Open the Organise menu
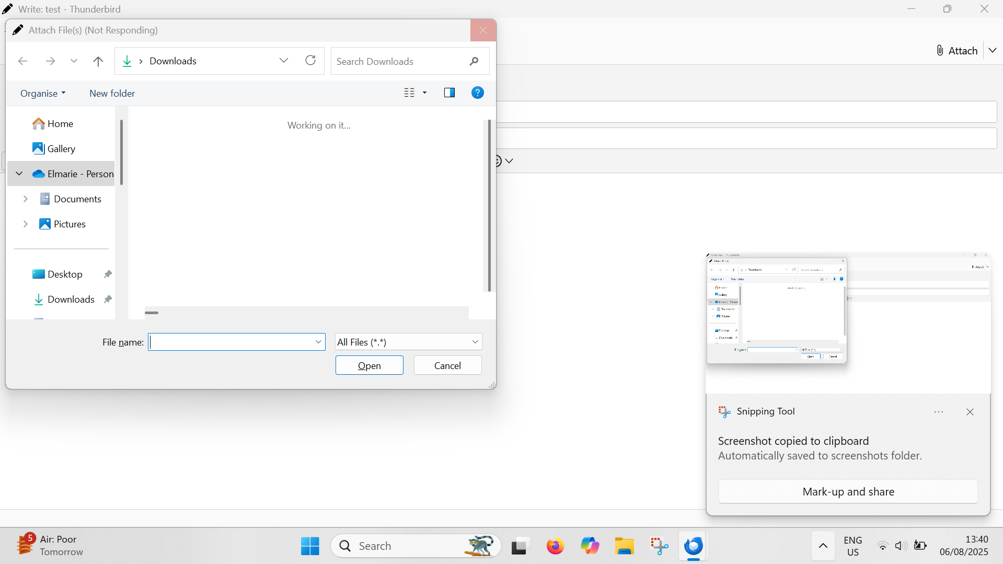 coord(43,94)
